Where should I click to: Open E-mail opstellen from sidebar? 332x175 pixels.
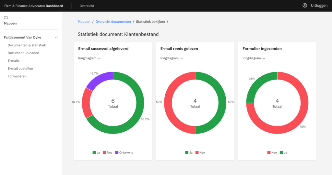tap(20, 69)
